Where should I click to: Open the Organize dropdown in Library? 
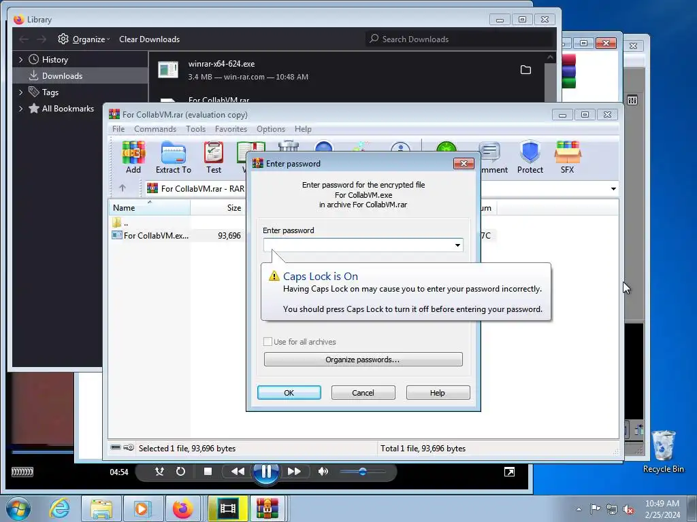coord(84,39)
